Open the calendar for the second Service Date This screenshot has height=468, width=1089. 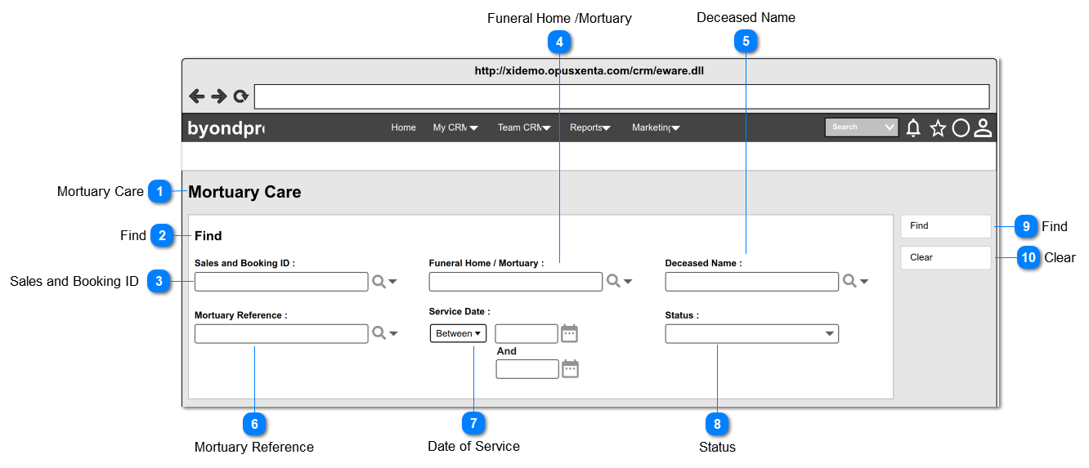pyautogui.click(x=570, y=368)
